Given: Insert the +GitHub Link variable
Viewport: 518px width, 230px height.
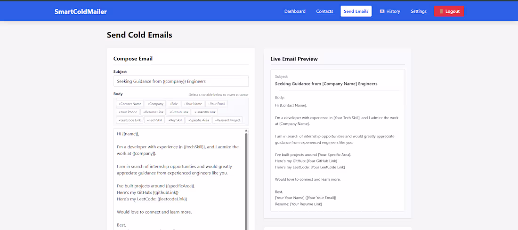Looking at the screenshot, I should 178,112.
